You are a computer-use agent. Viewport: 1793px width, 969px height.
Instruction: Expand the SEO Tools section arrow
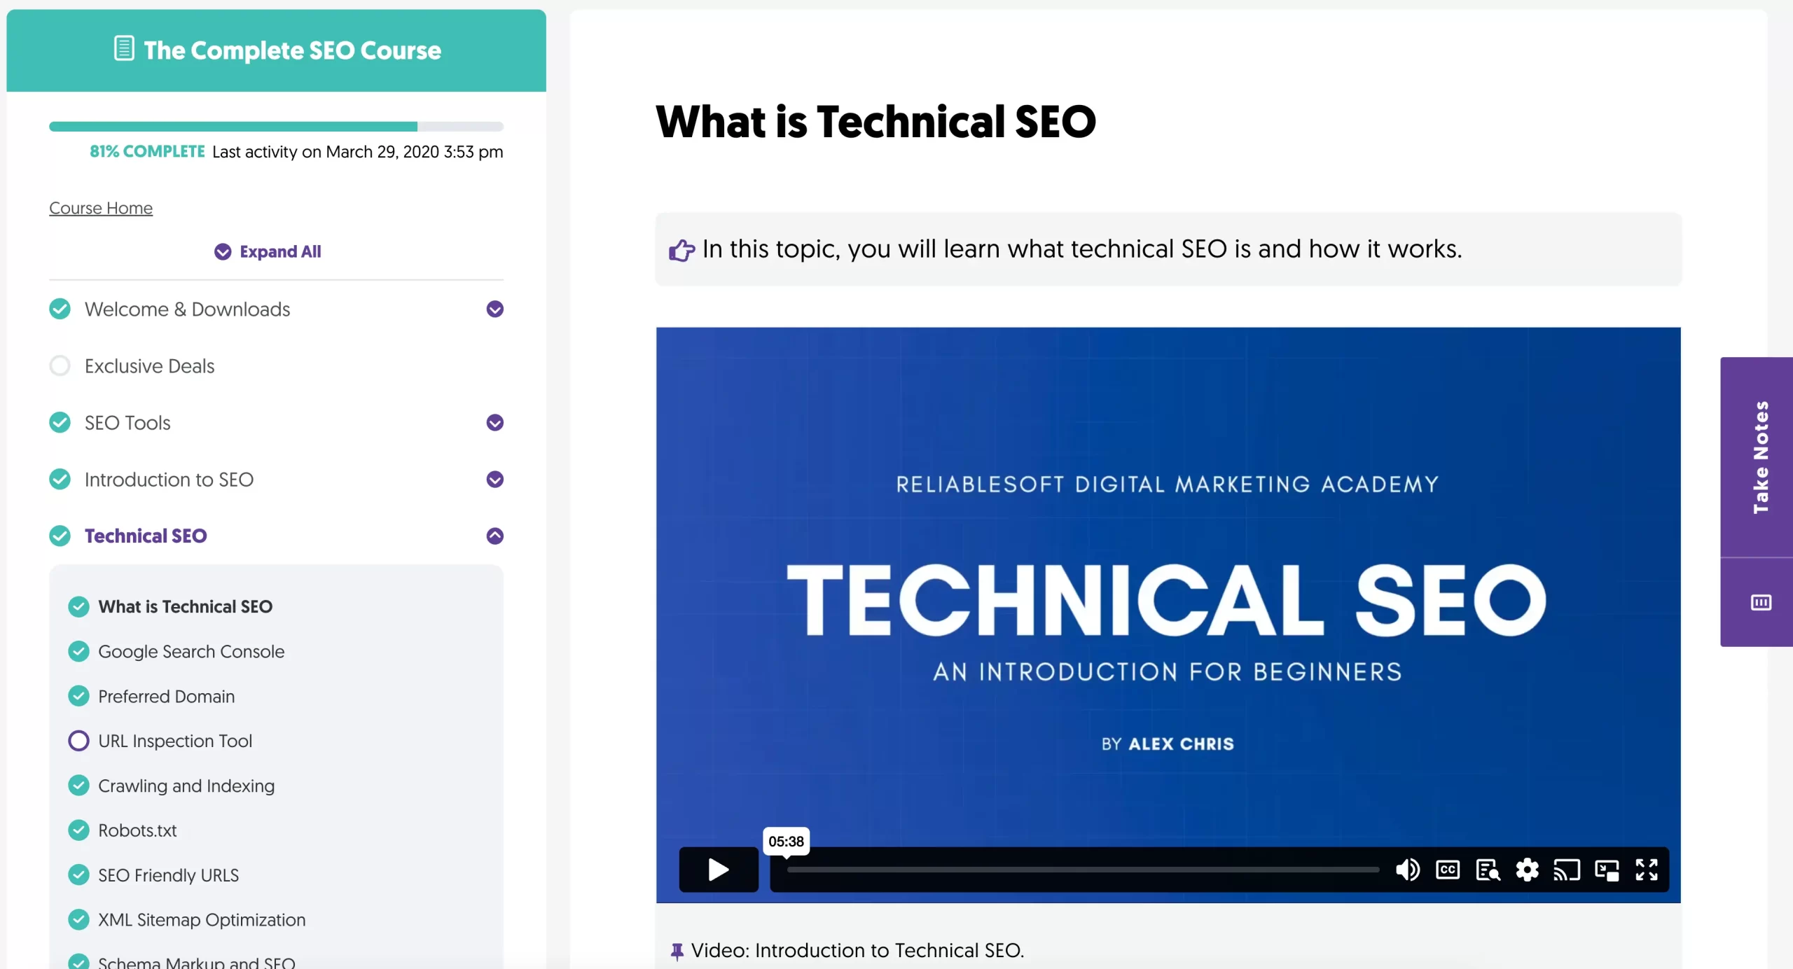494,422
